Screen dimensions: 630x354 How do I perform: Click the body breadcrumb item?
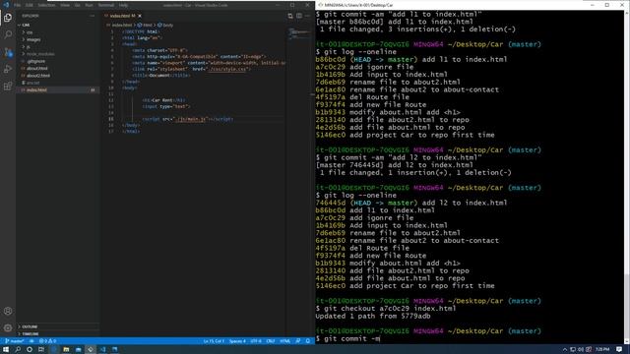165,25
